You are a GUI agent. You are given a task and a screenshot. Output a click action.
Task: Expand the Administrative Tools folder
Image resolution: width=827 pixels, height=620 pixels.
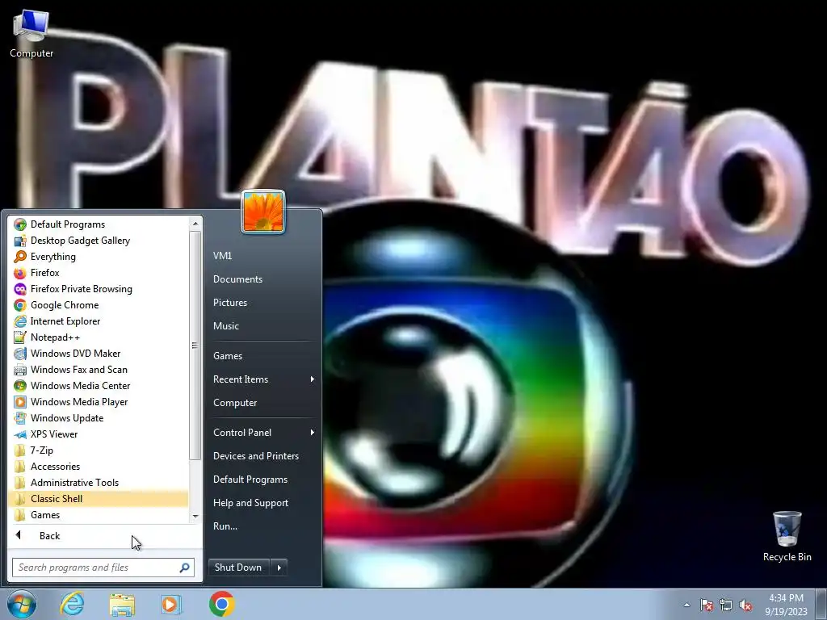[x=98, y=483]
